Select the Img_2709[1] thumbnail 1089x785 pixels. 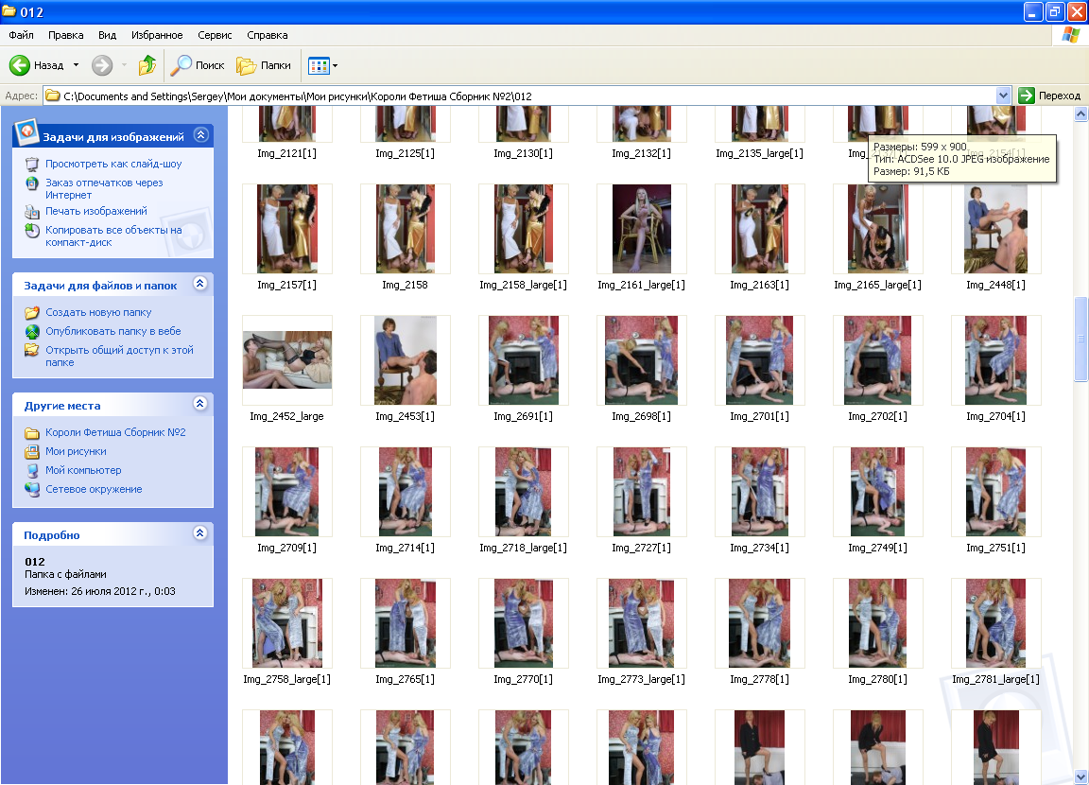pyautogui.click(x=286, y=491)
